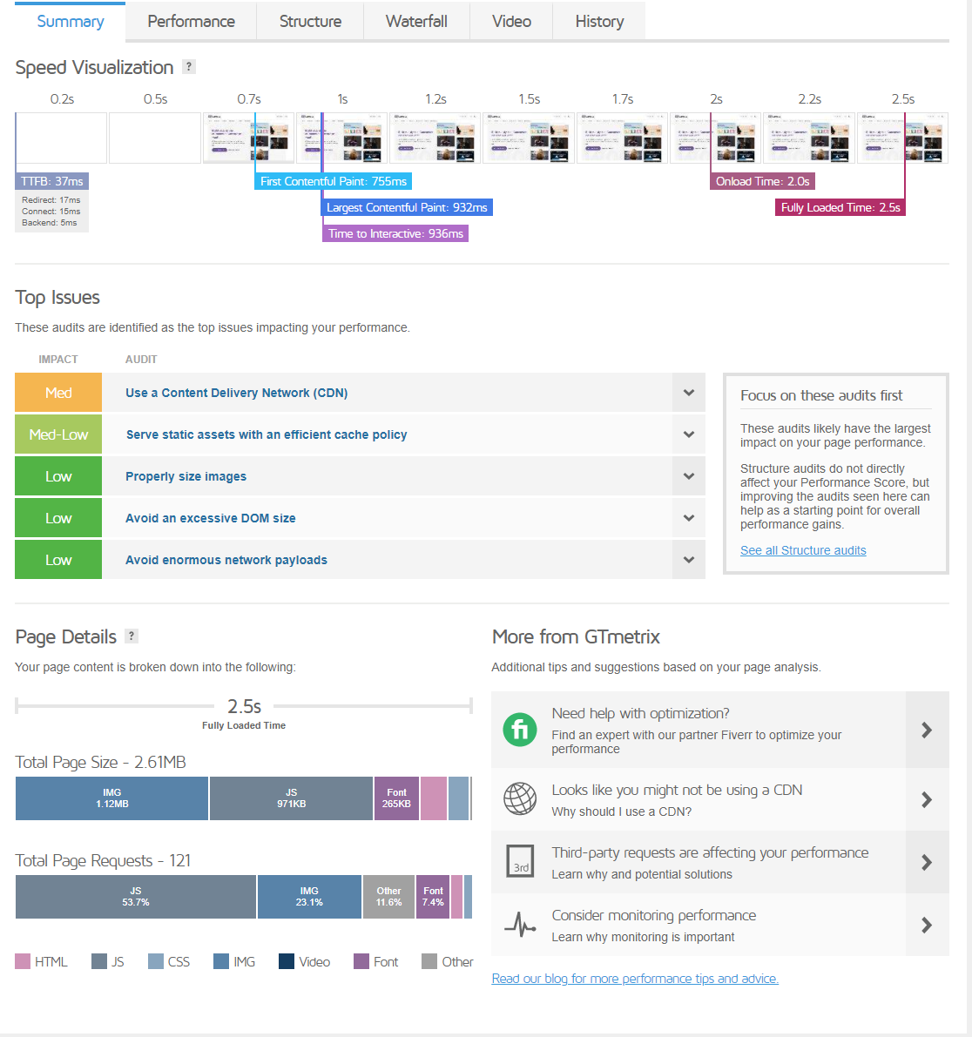Image resolution: width=972 pixels, height=1037 pixels.
Task: Expand the Use a Content Delivery Network audit
Action: tap(688, 392)
